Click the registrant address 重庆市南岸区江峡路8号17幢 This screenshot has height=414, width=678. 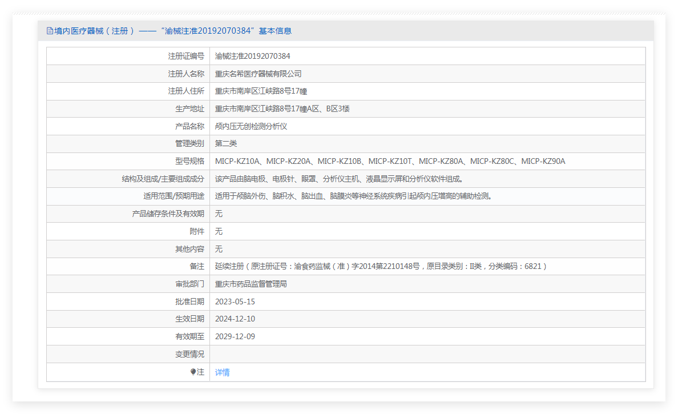pos(261,91)
